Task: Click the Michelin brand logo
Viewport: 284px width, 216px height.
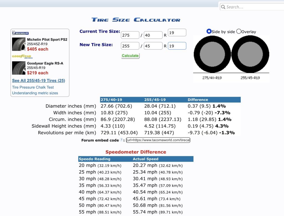Action: coord(20,33)
